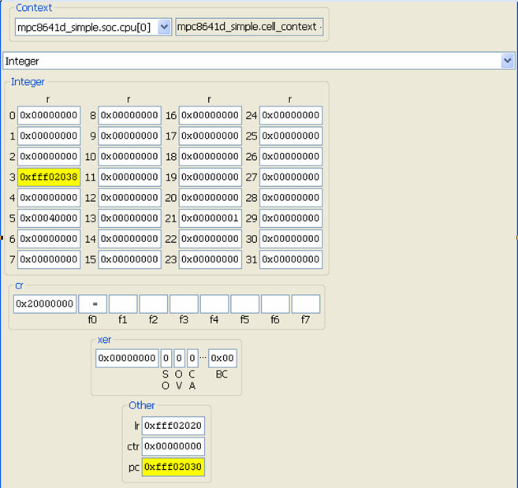
Task: Select register r2 value field
Action: coord(49,156)
